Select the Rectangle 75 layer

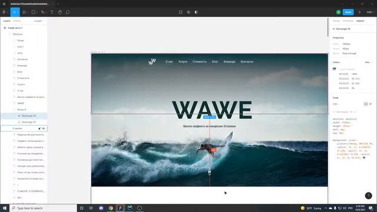pyautogui.click(x=24, y=122)
